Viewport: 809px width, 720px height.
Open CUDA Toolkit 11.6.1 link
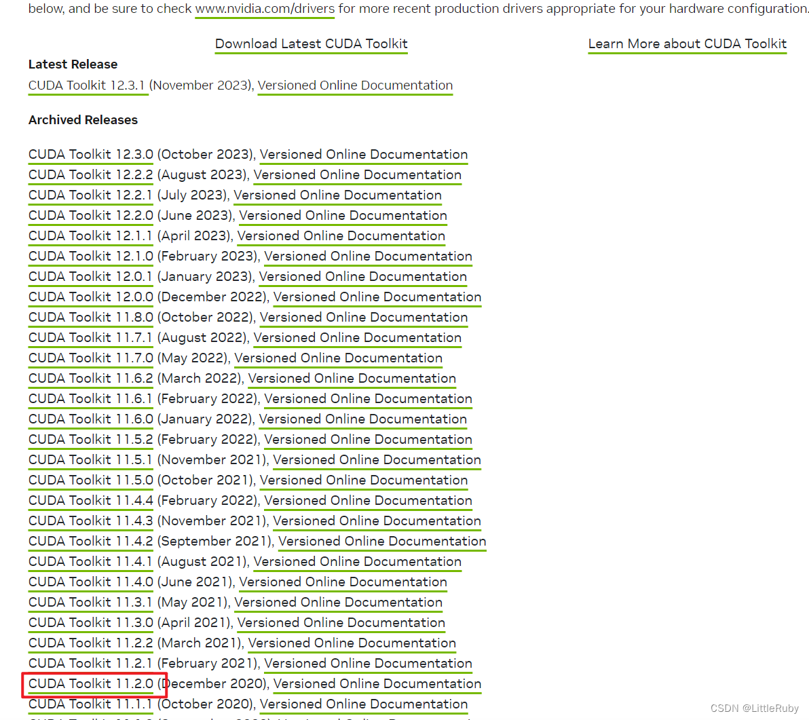pos(90,399)
